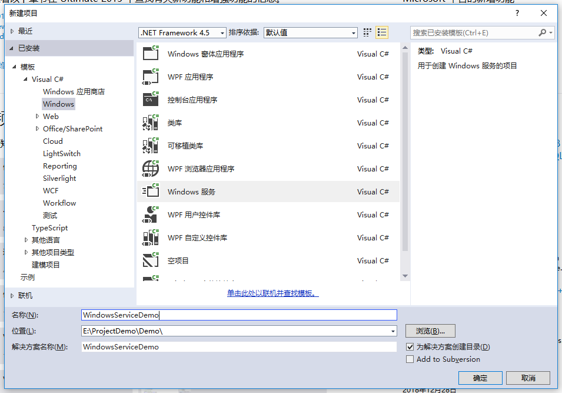
Task: Click the 单击此处以联机并查找模板 link
Action: [x=272, y=293]
